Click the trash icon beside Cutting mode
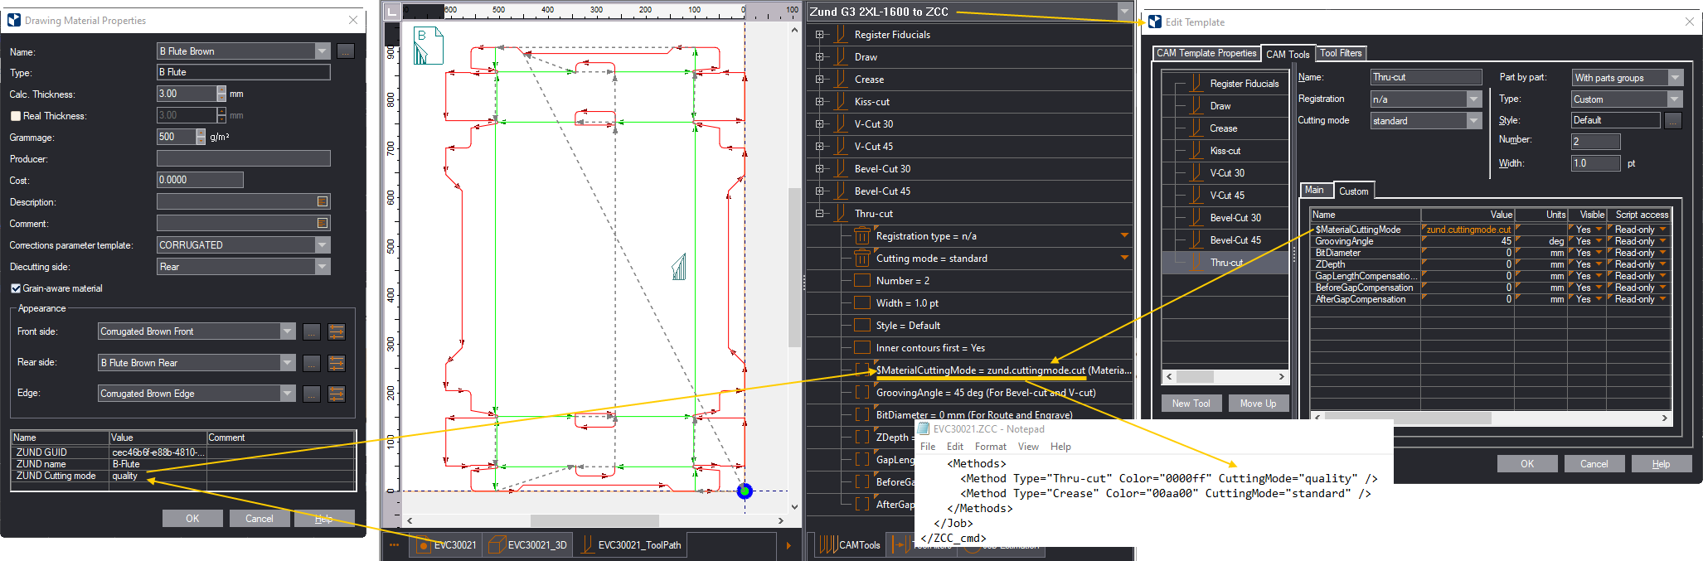 tap(862, 259)
